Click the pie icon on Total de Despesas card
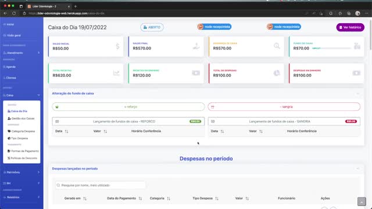The width and height of the screenshot is (372, 209). (277, 73)
